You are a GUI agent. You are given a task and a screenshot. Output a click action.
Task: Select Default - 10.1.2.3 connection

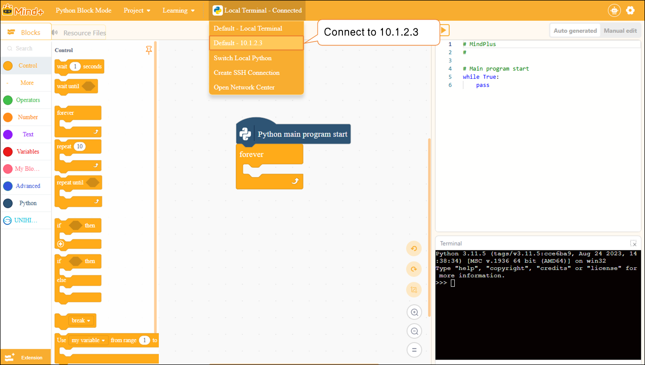coord(256,43)
